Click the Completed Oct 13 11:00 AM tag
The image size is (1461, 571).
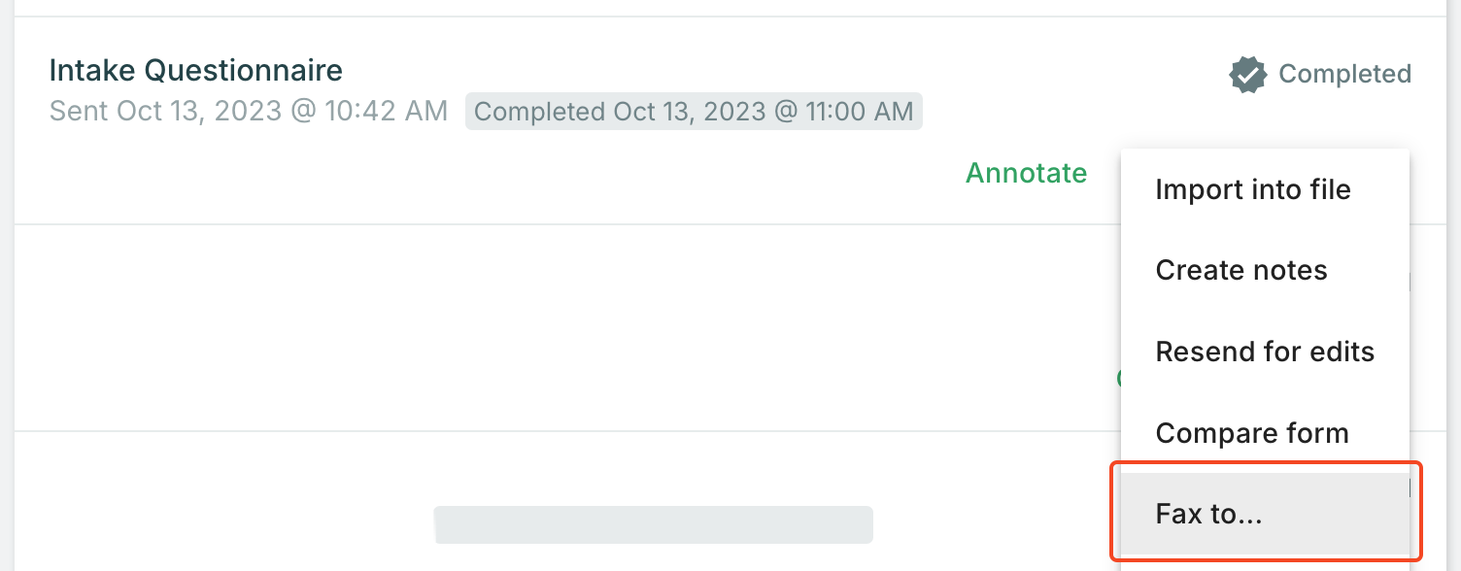pos(694,112)
